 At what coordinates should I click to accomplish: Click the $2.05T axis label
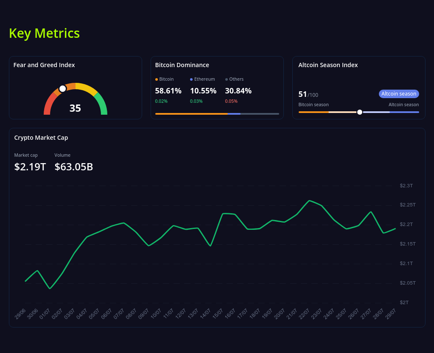coord(407,283)
